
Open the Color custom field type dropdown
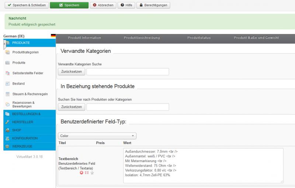97,136
